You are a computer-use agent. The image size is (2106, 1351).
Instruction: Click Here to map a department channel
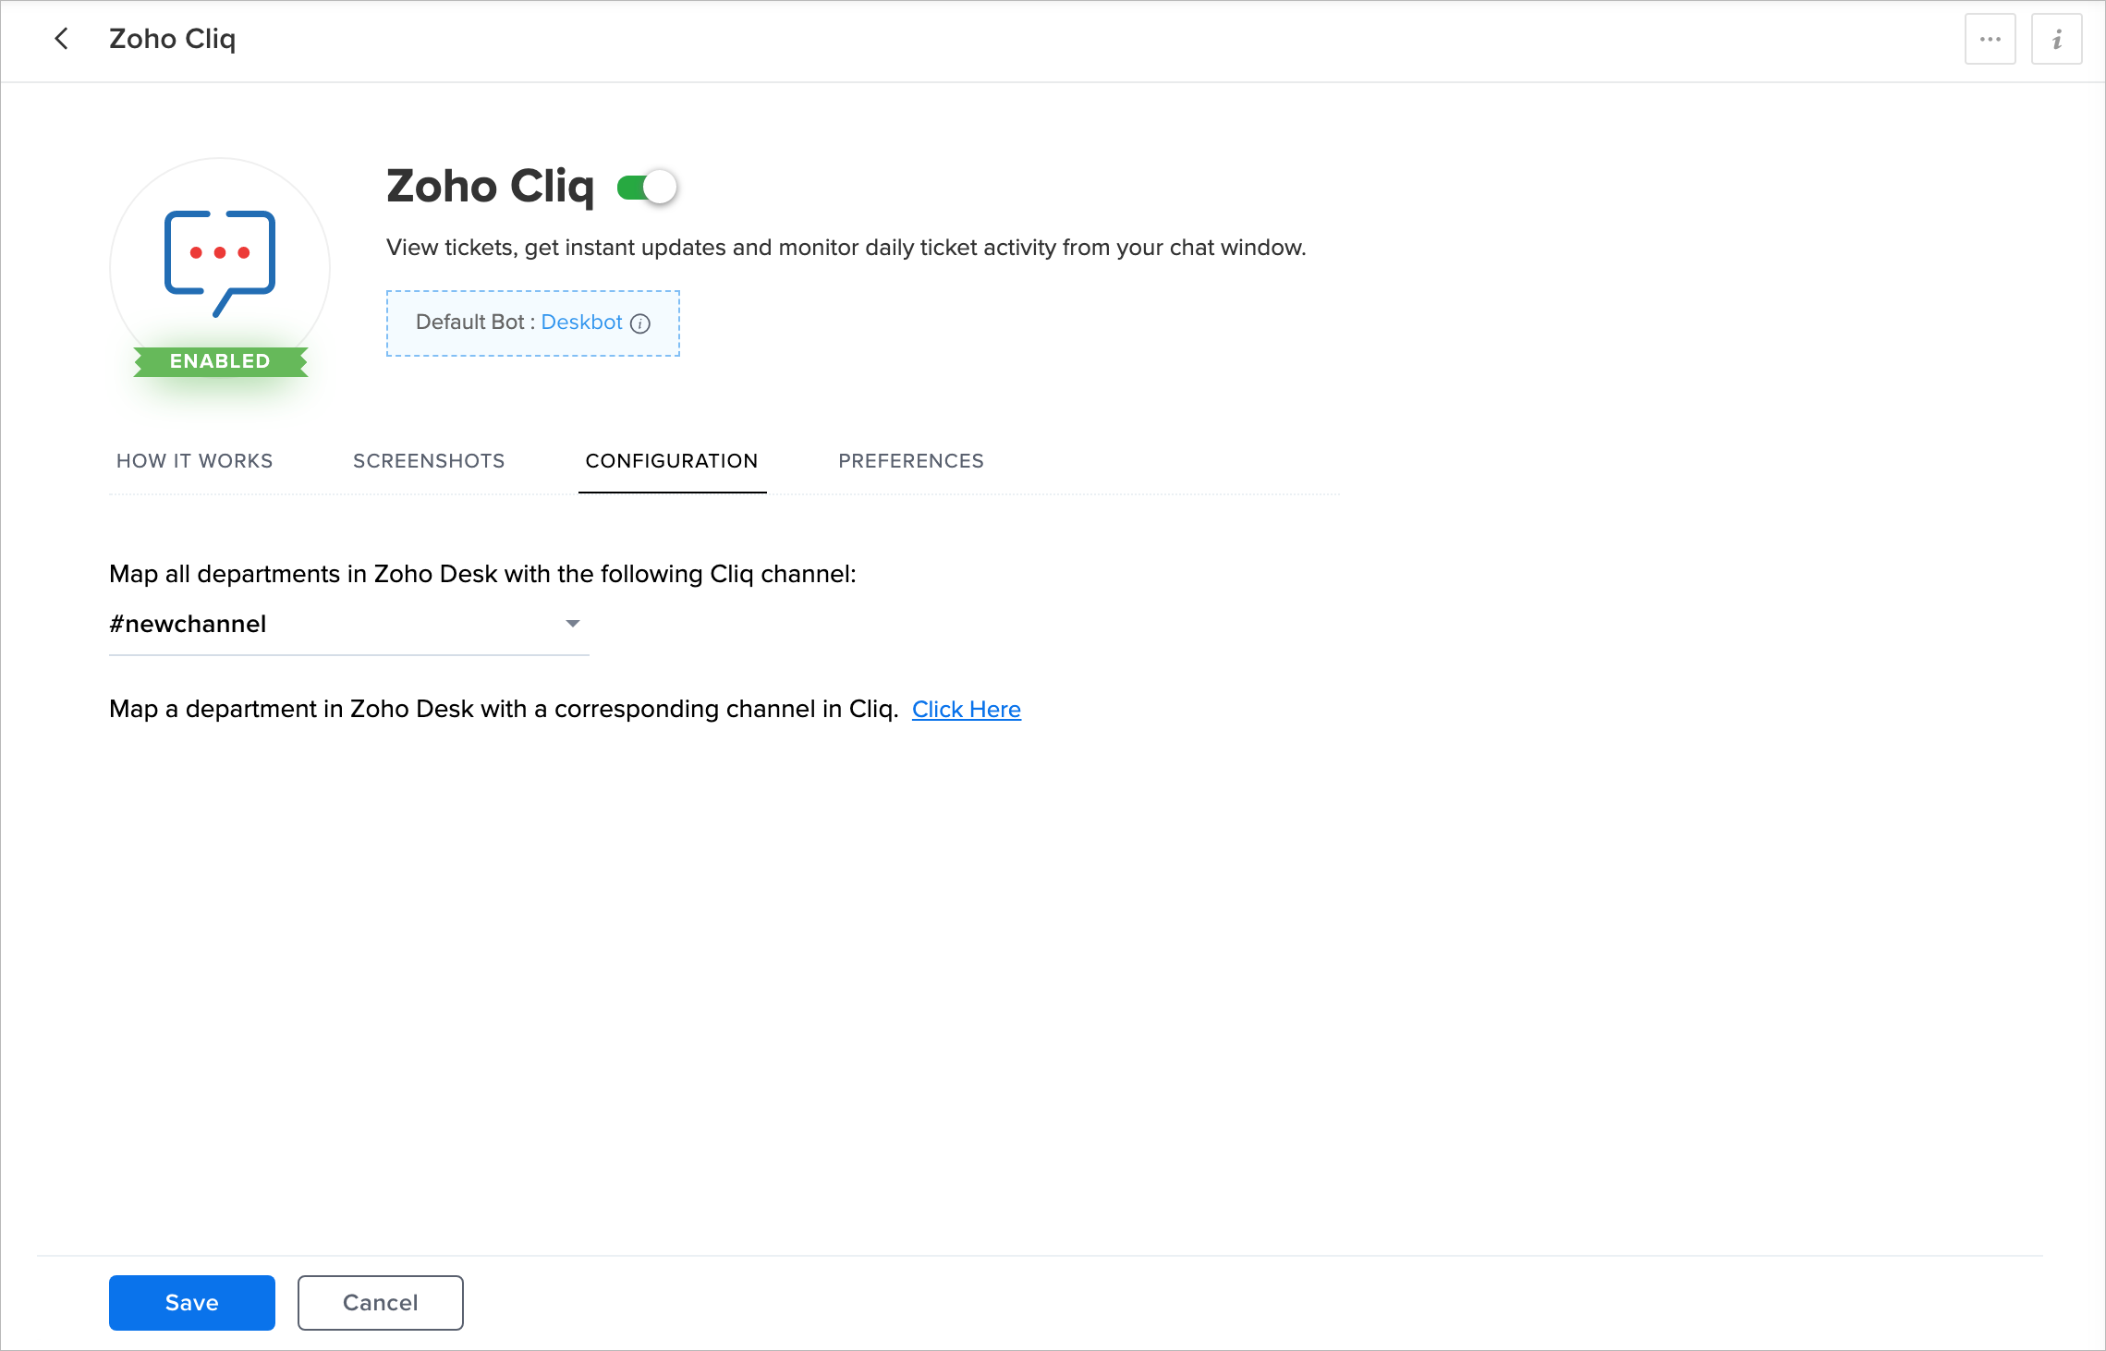pyautogui.click(x=966, y=709)
